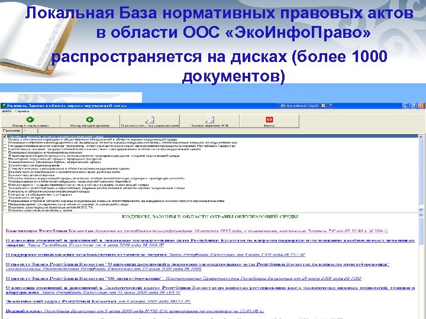The width and height of the screenshot is (426, 319).
Task: Select the Международное сотрудничество row text
Action: pyautogui.click(x=68, y=204)
